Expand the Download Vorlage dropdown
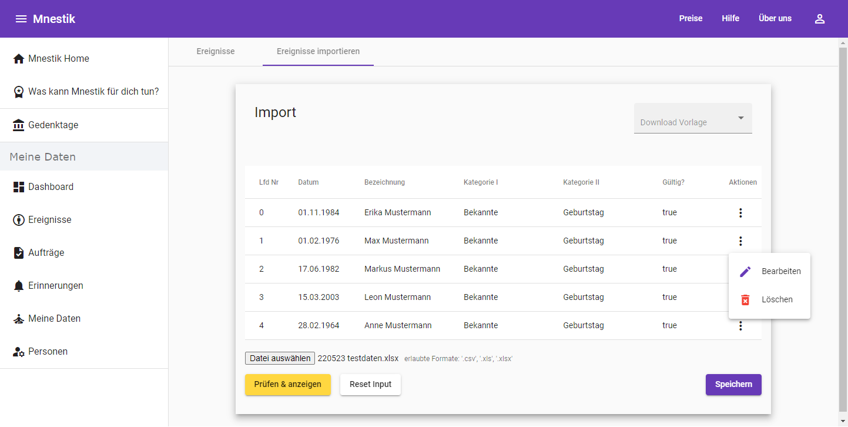848x427 pixels. click(x=692, y=119)
